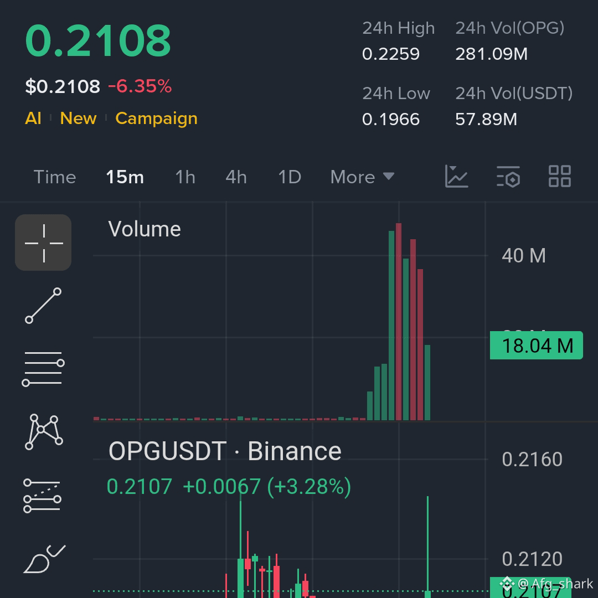Click the 18.04 M volume marker
This screenshot has width=598, height=598.
(537, 346)
